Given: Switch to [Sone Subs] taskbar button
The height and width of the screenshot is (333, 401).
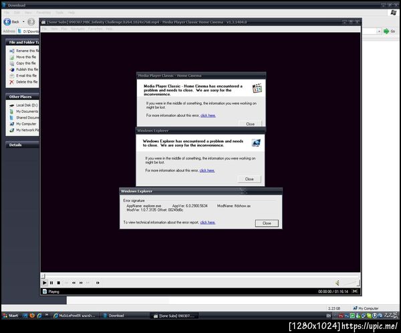Looking at the screenshot, I should (175, 316).
